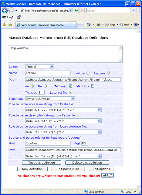This screenshot has height=195, width=142.
Task: Click the SnagIt toolbar button
Action: [x=8, y=17]
